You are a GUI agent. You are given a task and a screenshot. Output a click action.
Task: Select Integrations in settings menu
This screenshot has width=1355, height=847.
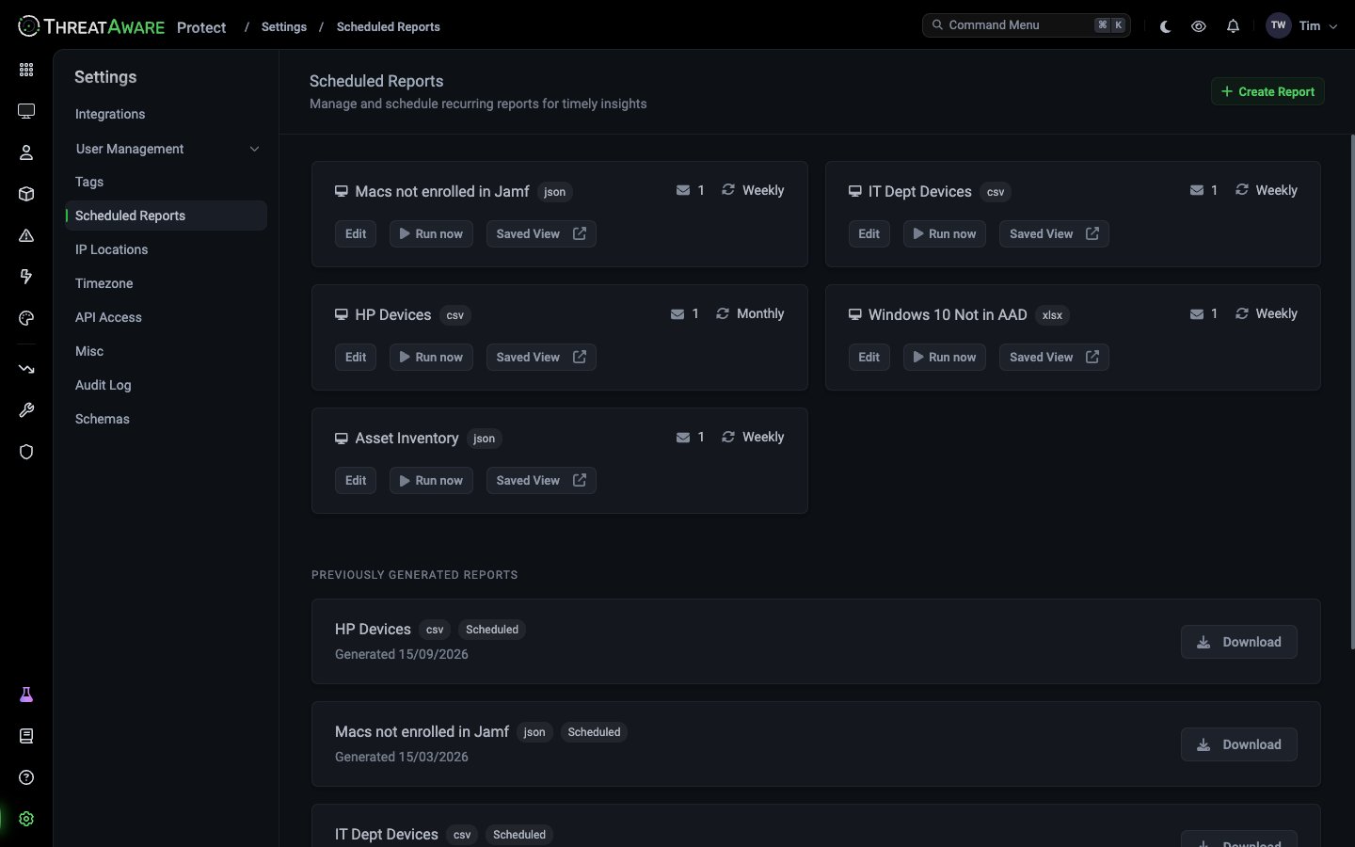click(x=110, y=114)
